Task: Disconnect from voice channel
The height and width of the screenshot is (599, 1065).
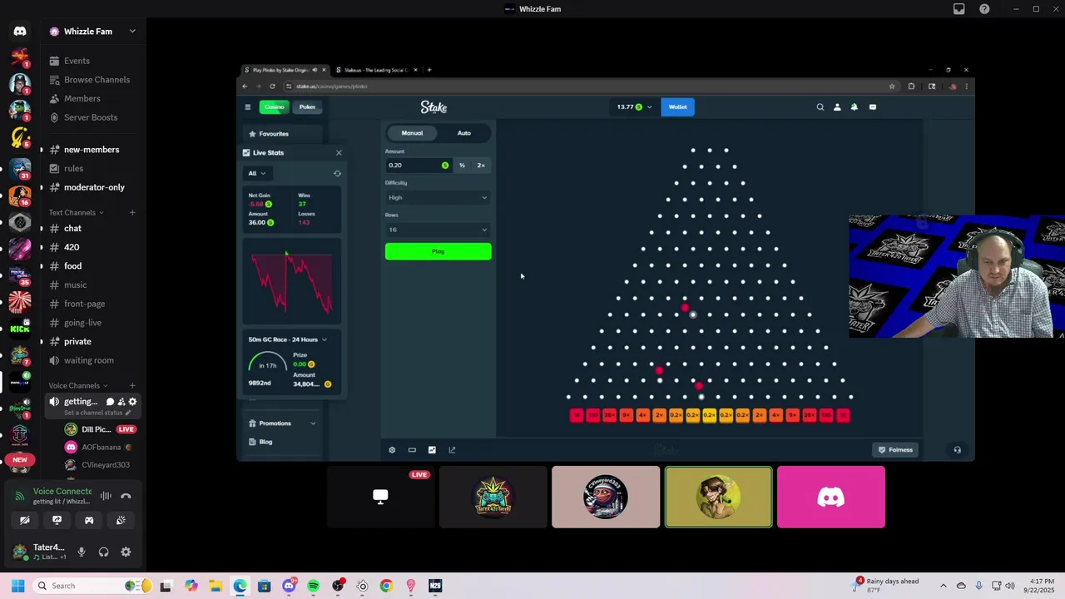Action: (x=126, y=496)
